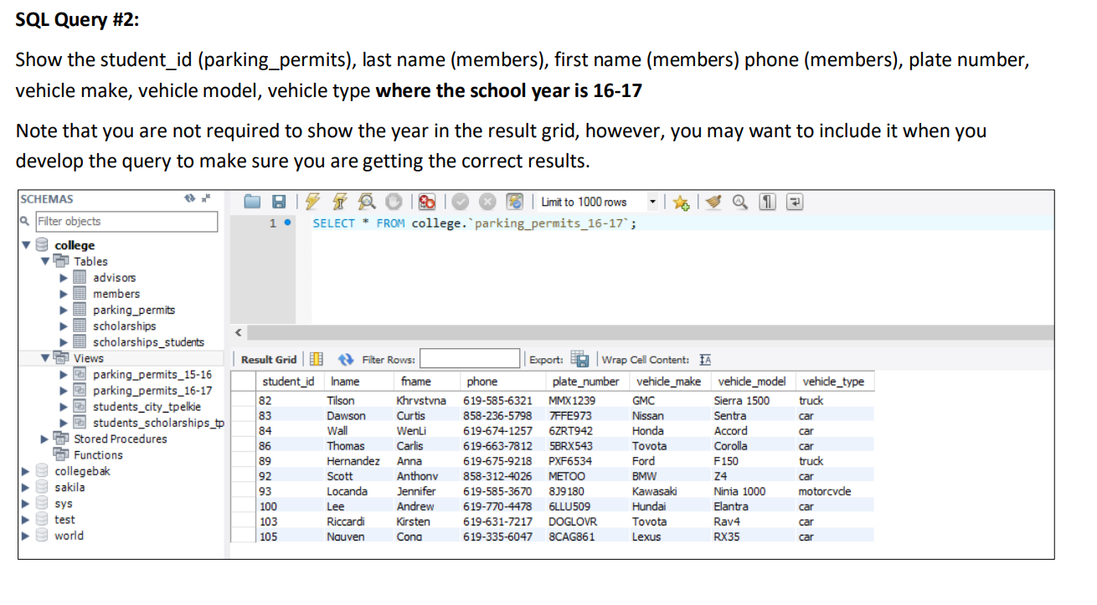Image resolution: width=1097 pixels, height=605 pixels.
Task: Click the college schema database icon
Action: tap(41, 245)
